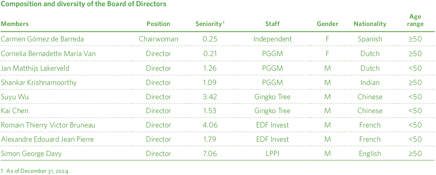Click the Chairwoman position cell
The height and width of the screenshot is (175, 436).
158,39
